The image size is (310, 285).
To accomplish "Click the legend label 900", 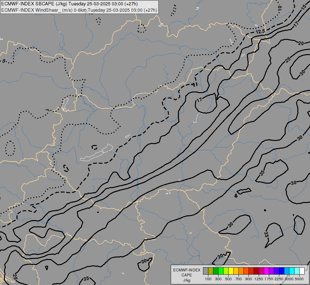I will 249,279.
